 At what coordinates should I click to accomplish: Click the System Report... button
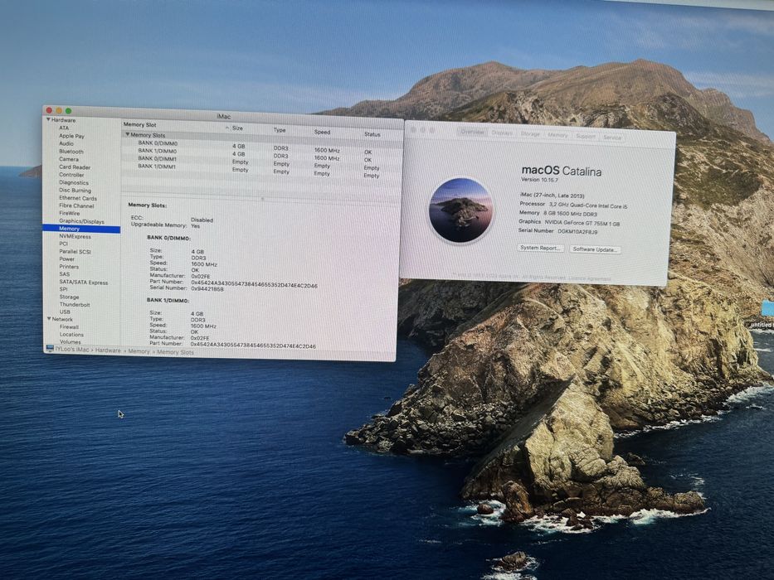pyautogui.click(x=541, y=248)
